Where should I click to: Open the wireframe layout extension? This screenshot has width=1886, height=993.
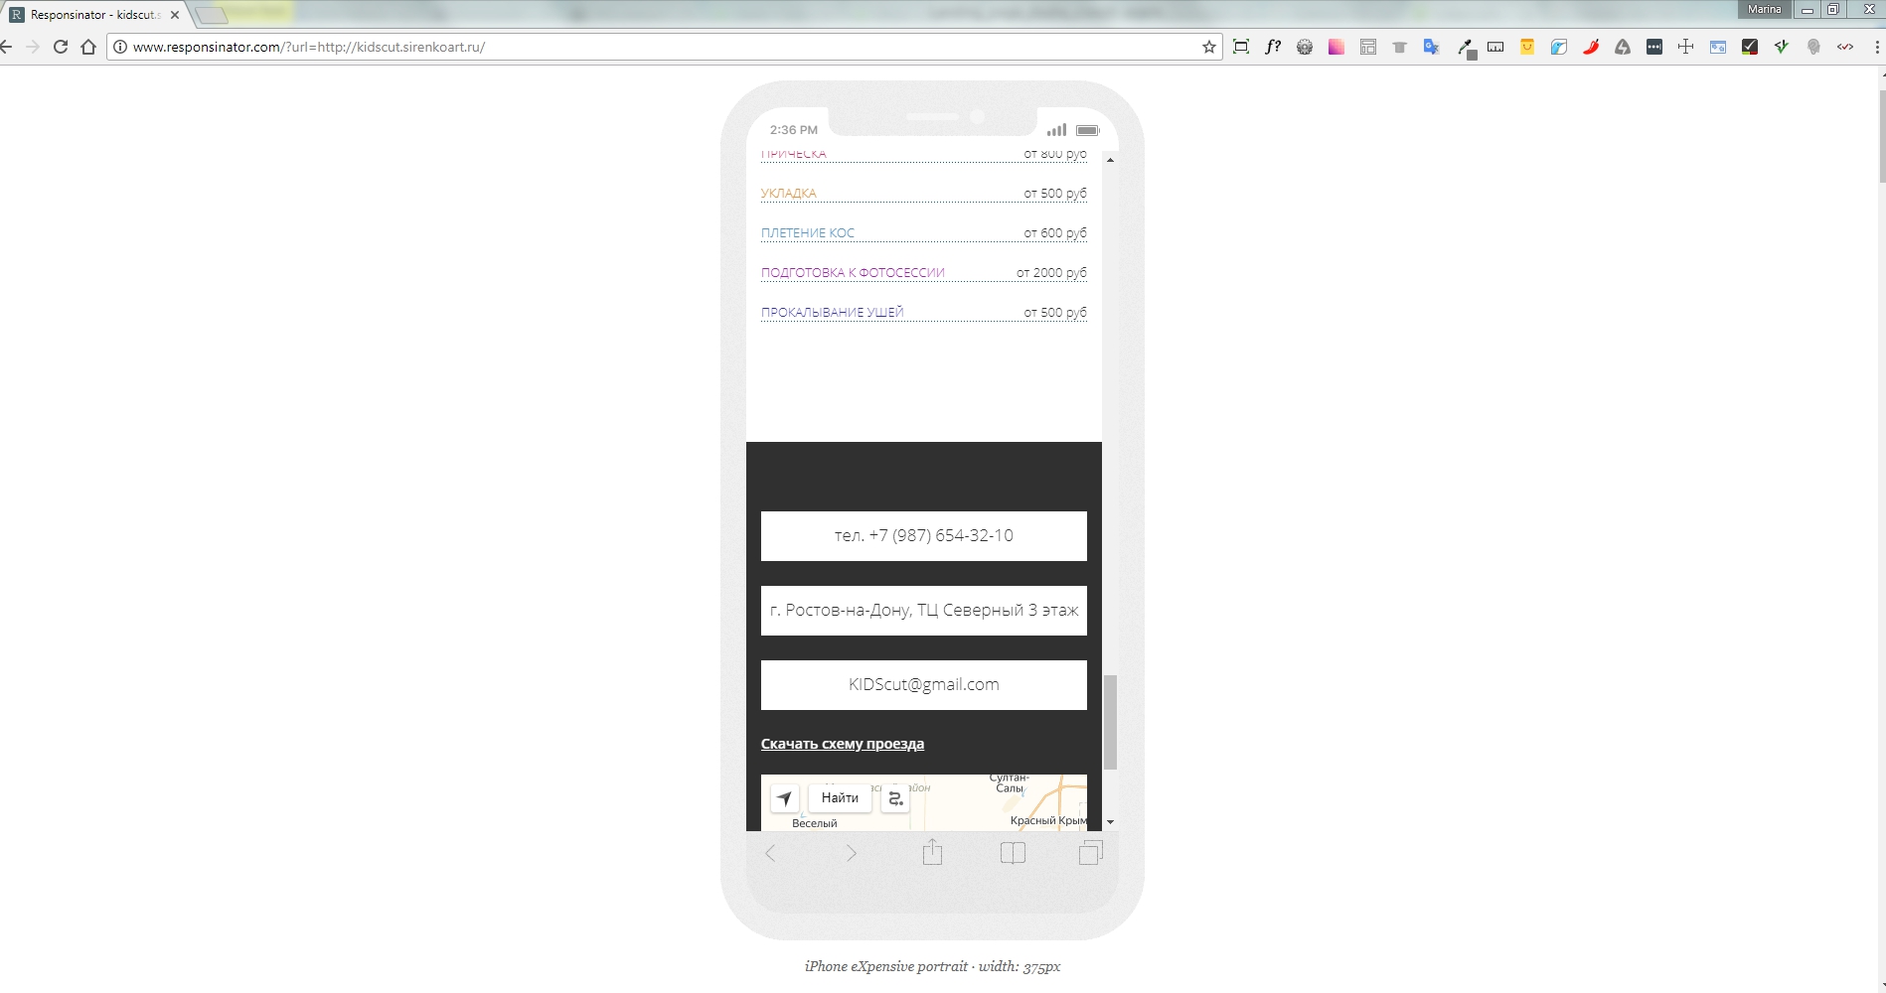(1368, 47)
